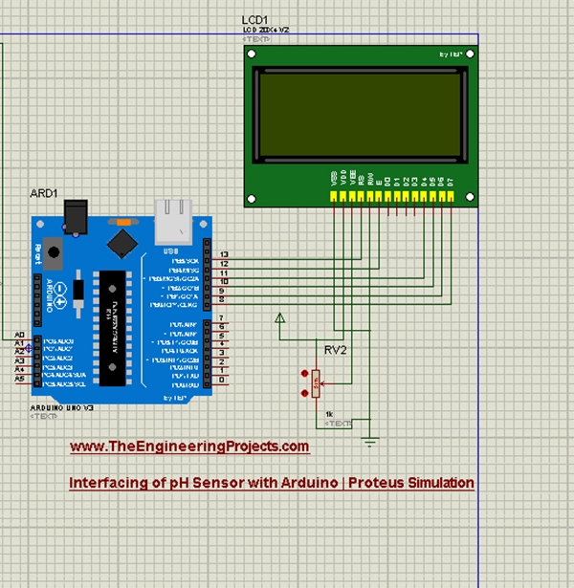Click the Arduino analog pin A1 label
This screenshot has width=574, height=588.
pyautogui.click(x=19, y=343)
